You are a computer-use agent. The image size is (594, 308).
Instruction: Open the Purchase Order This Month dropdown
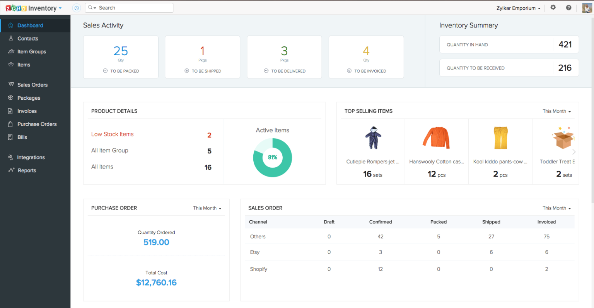[207, 208]
